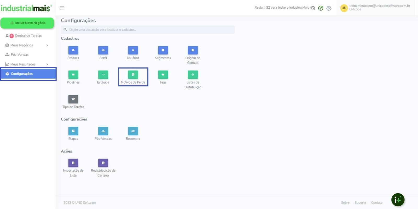Image resolution: width=418 pixels, height=209 pixels.
Task: Open Redistribuição de Carteira icon
Action: (x=103, y=163)
